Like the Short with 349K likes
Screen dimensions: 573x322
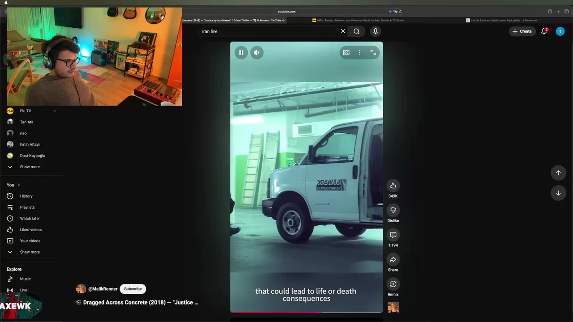[x=393, y=186]
